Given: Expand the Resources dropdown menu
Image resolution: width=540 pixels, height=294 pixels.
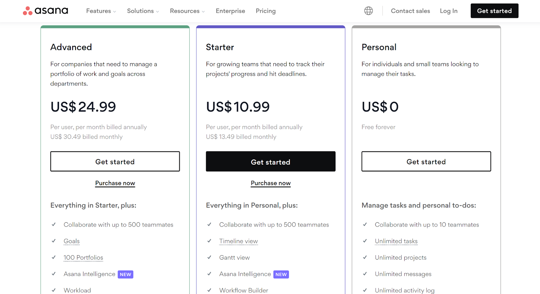Looking at the screenshot, I should click(x=187, y=11).
